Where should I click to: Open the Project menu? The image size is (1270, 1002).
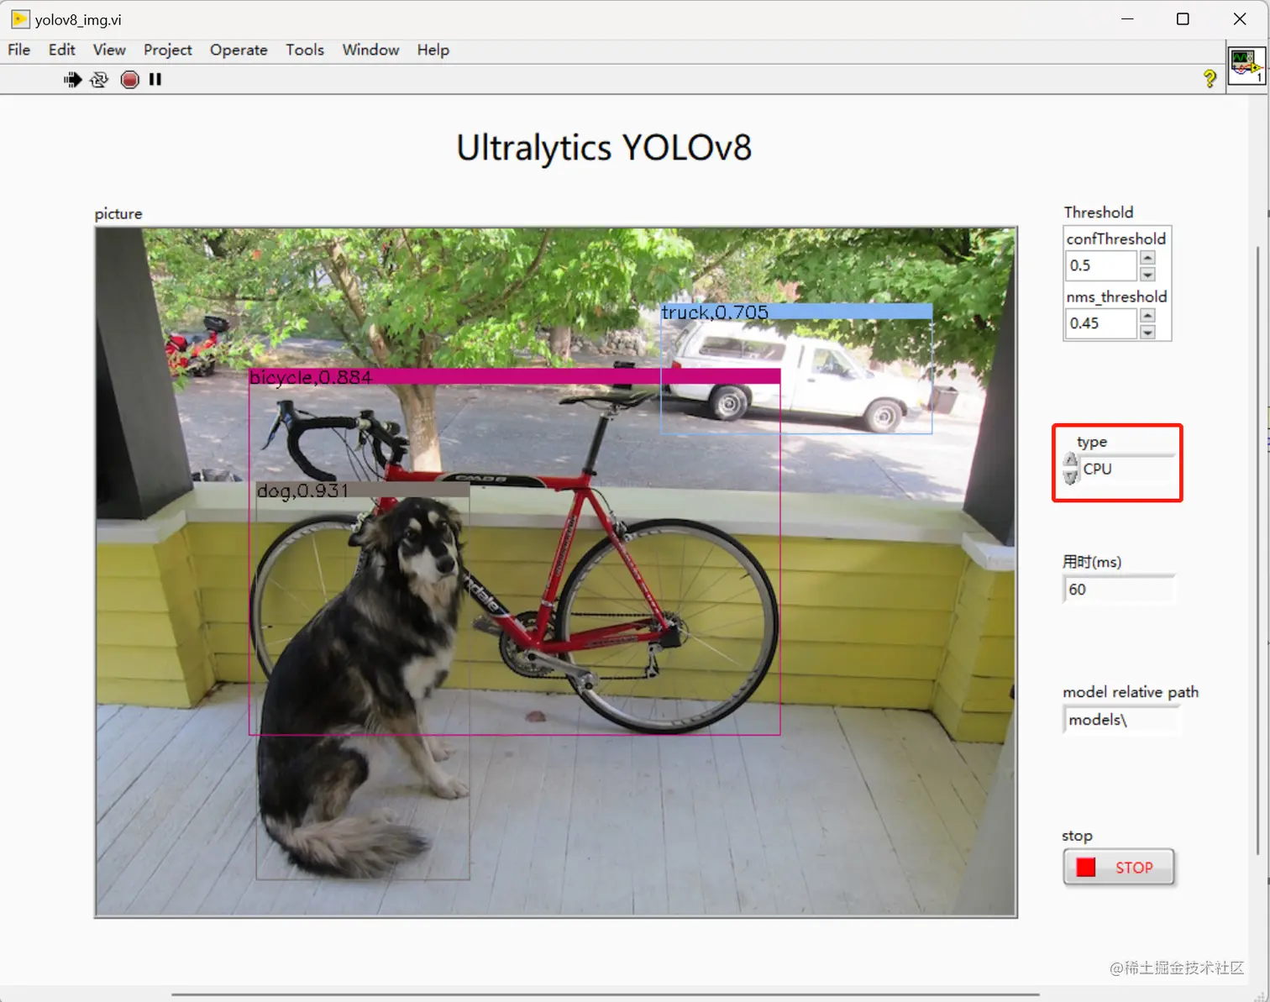coord(167,50)
